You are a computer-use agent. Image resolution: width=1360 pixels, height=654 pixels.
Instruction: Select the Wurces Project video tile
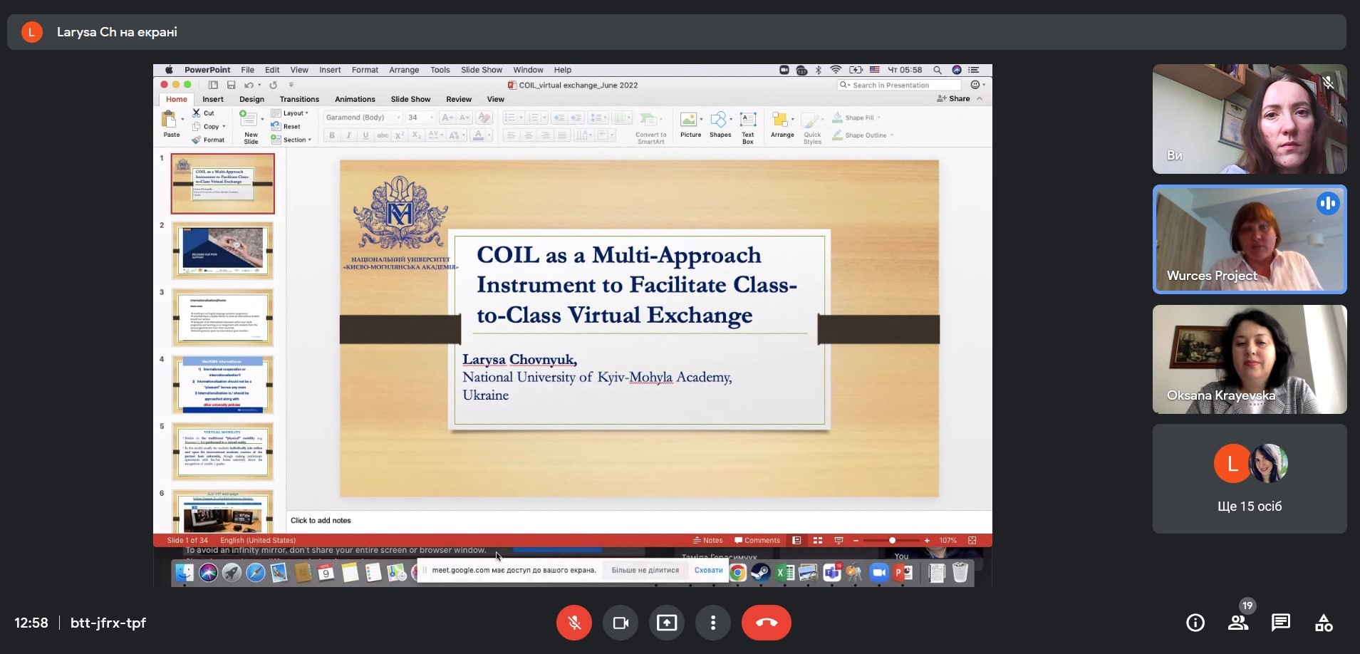pos(1249,239)
